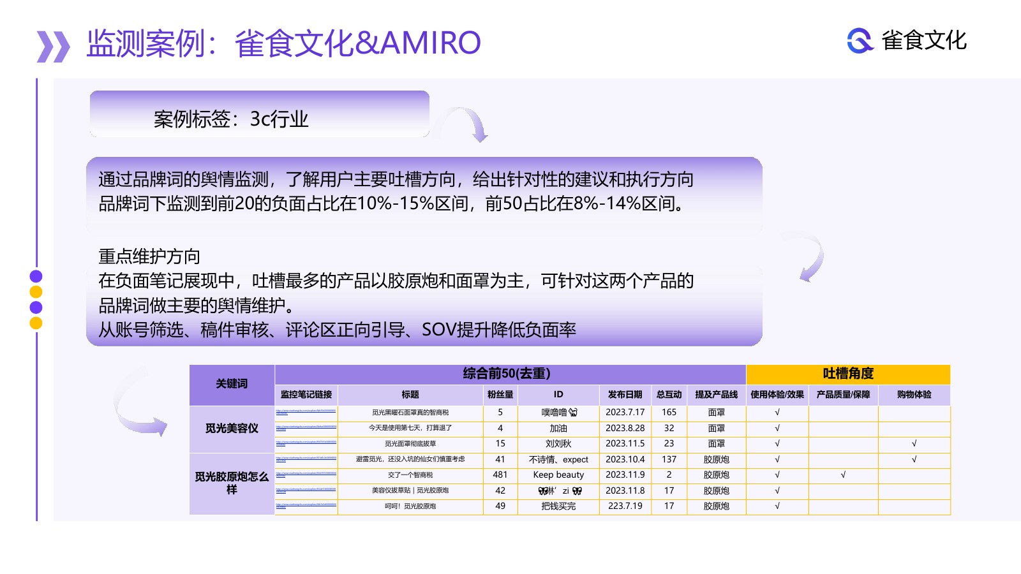Click the 粉丝量 column header
This screenshot has height=574, width=1021.
[500, 395]
